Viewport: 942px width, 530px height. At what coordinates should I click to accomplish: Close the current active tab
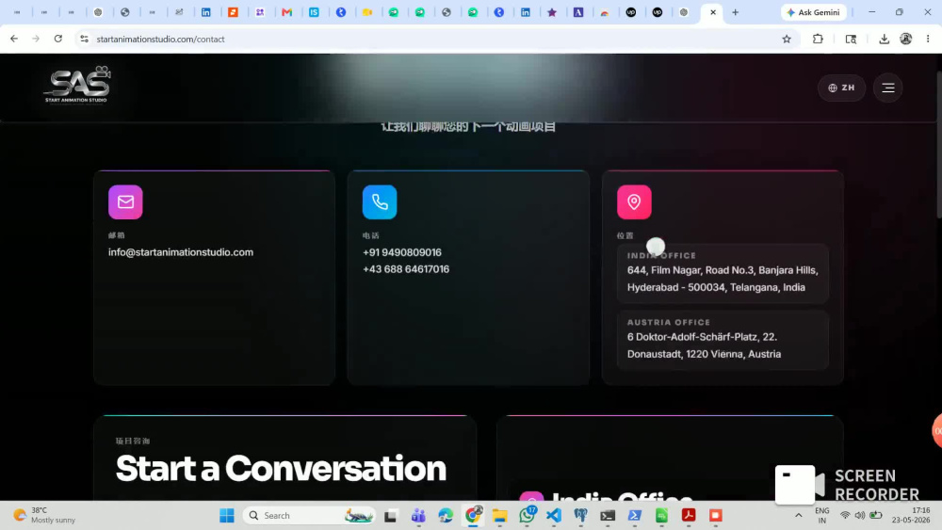pos(712,12)
